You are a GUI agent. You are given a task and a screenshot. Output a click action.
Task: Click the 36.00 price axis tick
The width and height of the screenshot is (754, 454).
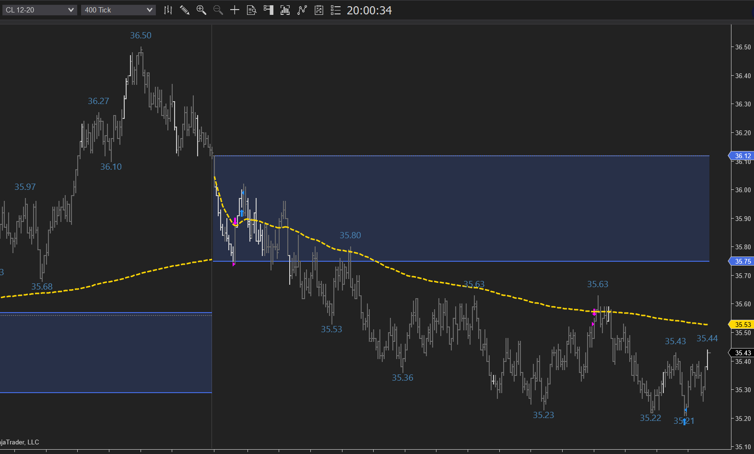point(743,190)
